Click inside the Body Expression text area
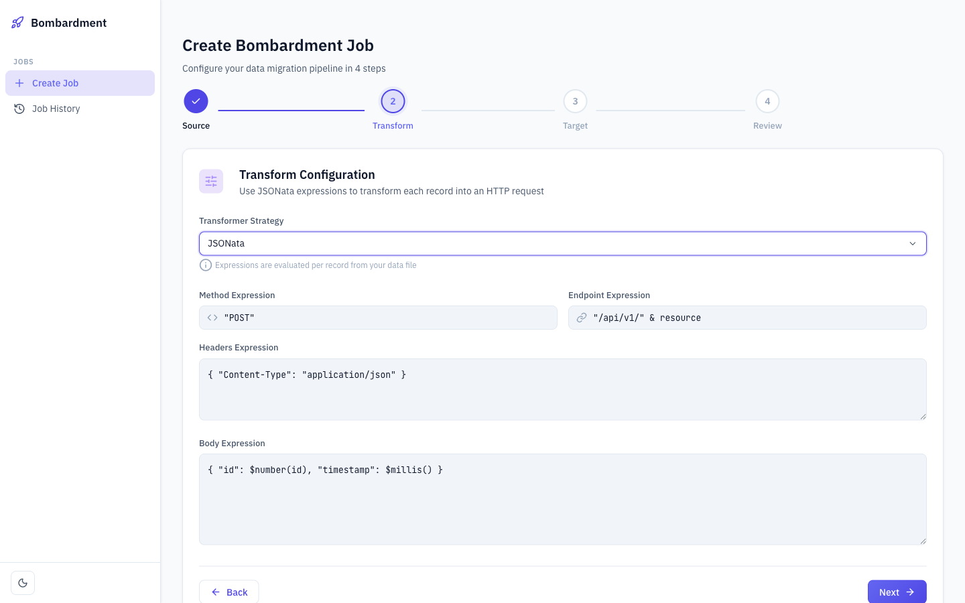The height and width of the screenshot is (603, 965). [x=562, y=499]
